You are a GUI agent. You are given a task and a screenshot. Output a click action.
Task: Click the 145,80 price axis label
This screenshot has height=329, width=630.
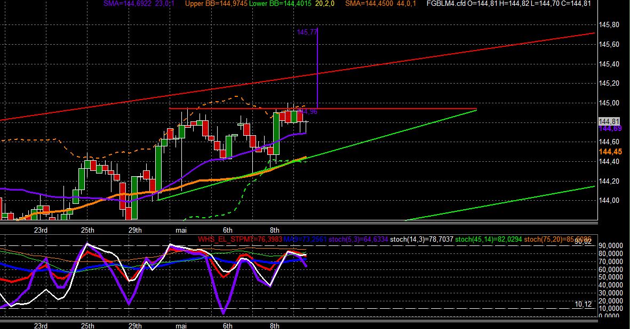[609, 25]
